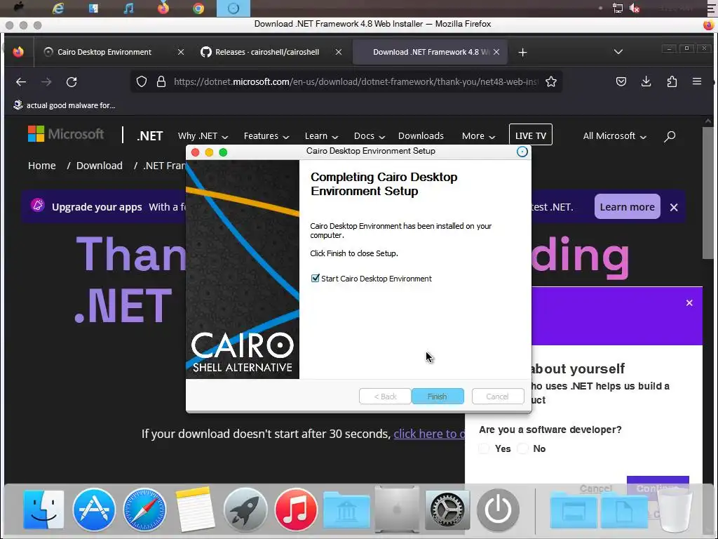
Task: Open System Preferences gear in dock
Action: tap(447, 510)
